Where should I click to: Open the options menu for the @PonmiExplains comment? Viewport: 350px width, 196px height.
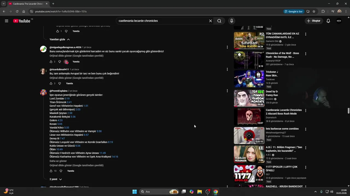(227, 91)
